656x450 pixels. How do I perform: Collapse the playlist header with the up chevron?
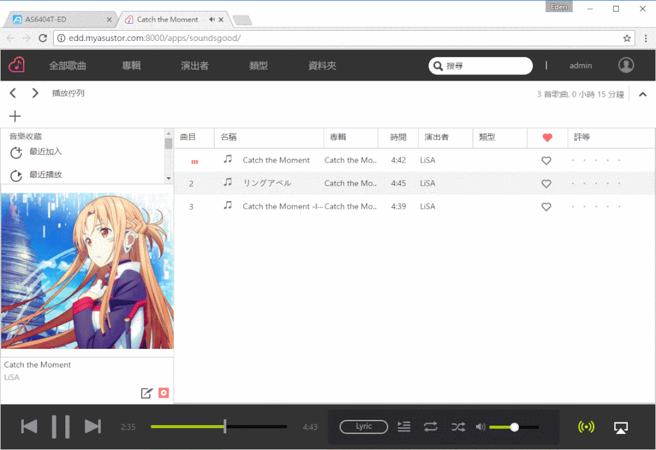tap(643, 94)
